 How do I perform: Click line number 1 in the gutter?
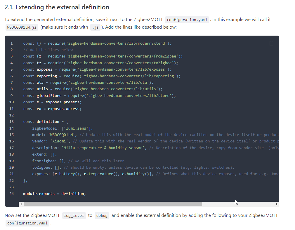coord(11,43)
